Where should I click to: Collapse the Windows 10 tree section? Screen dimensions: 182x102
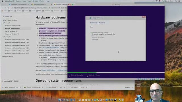(2, 37)
